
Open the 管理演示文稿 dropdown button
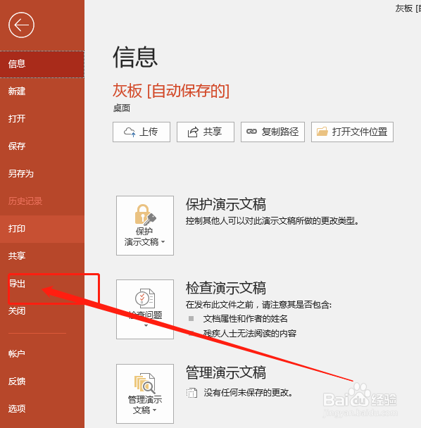coord(145,394)
